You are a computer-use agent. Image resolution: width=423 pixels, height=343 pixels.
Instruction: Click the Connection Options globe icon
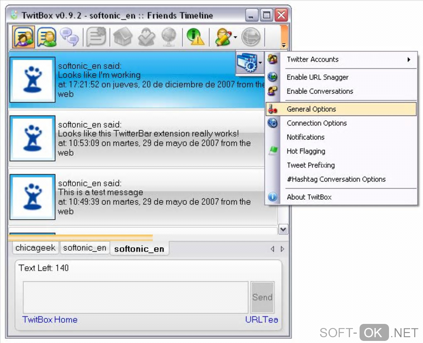pyautogui.click(x=272, y=123)
